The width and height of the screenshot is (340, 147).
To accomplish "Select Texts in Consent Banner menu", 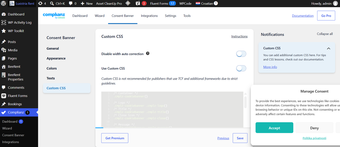I will 51,78.
